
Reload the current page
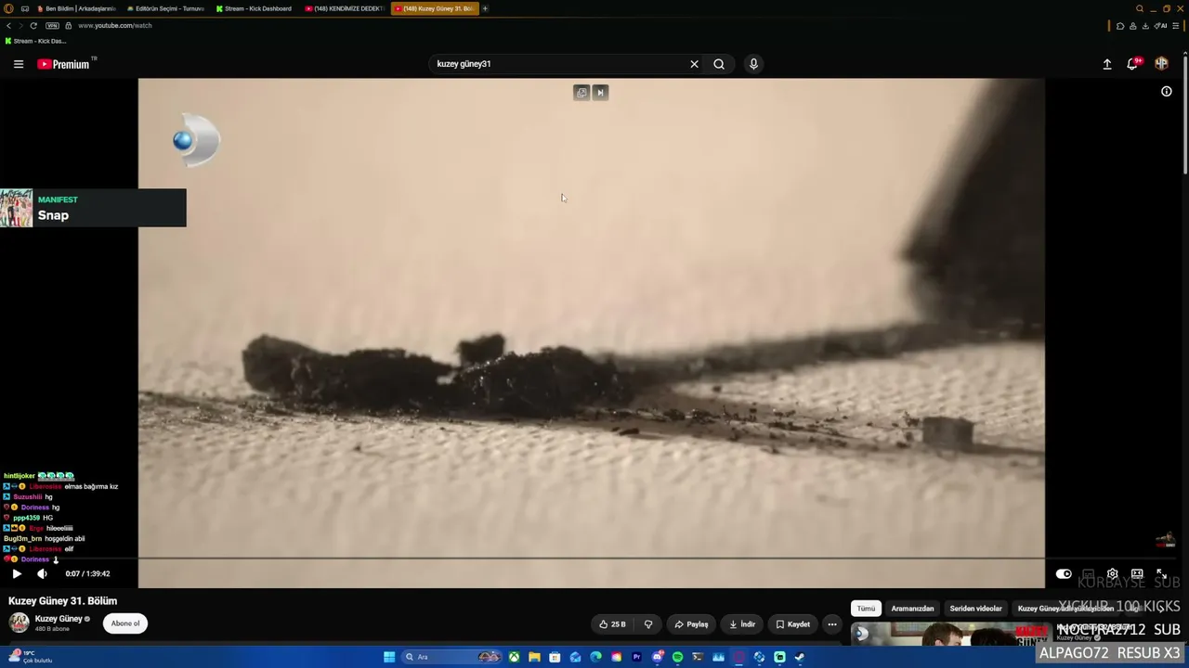click(x=33, y=26)
